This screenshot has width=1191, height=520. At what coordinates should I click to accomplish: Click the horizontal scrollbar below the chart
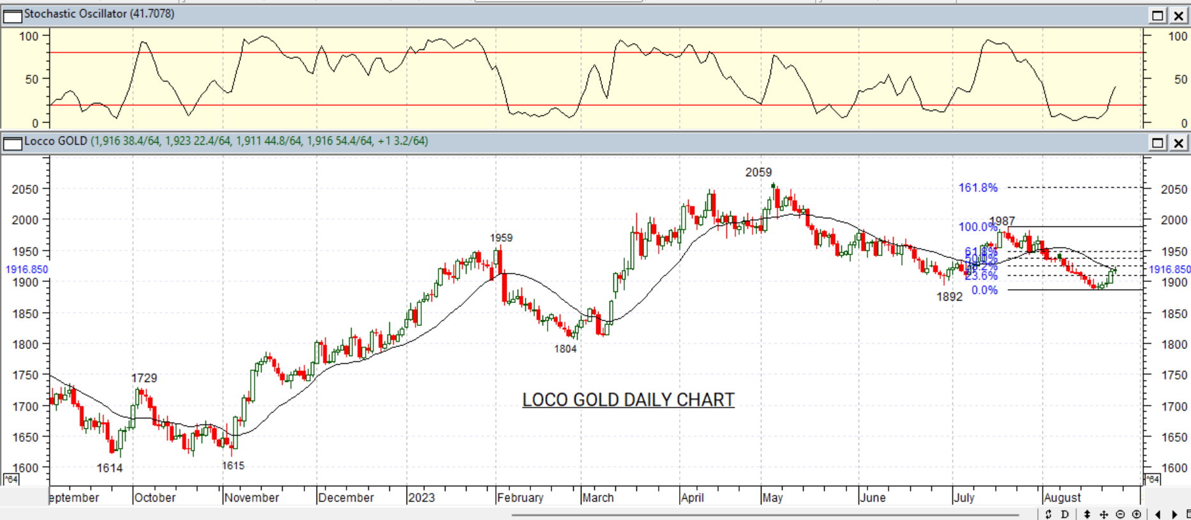tap(765, 514)
